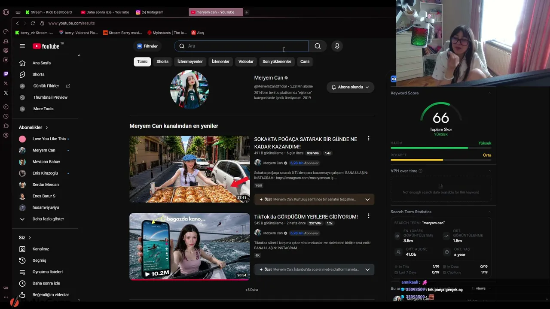The height and width of the screenshot is (309, 550).
Task: Open Meryem Can channel avatar
Action: pyautogui.click(x=189, y=89)
